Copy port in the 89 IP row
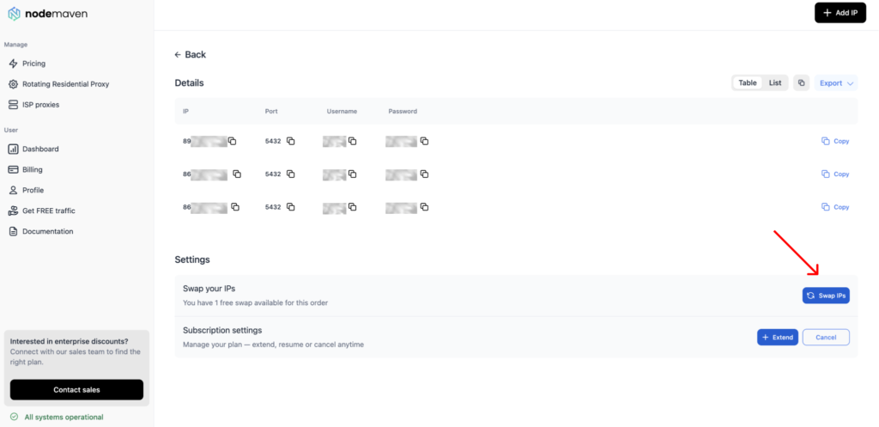The height and width of the screenshot is (427, 879). pyautogui.click(x=290, y=142)
